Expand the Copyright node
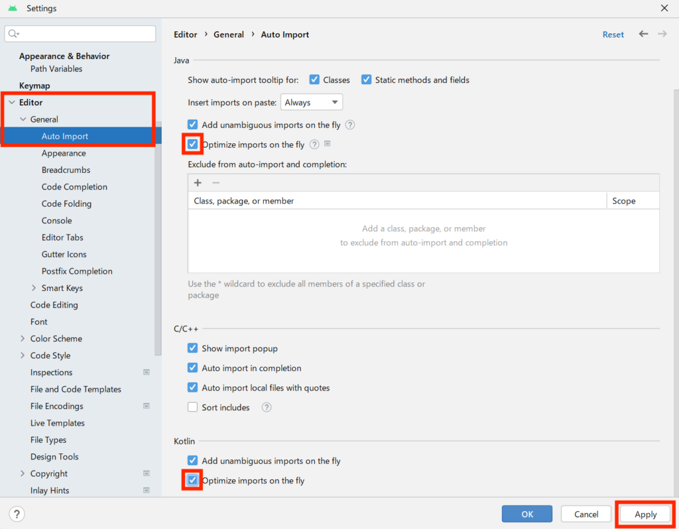The height and width of the screenshot is (529, 679). click(23, 473)
